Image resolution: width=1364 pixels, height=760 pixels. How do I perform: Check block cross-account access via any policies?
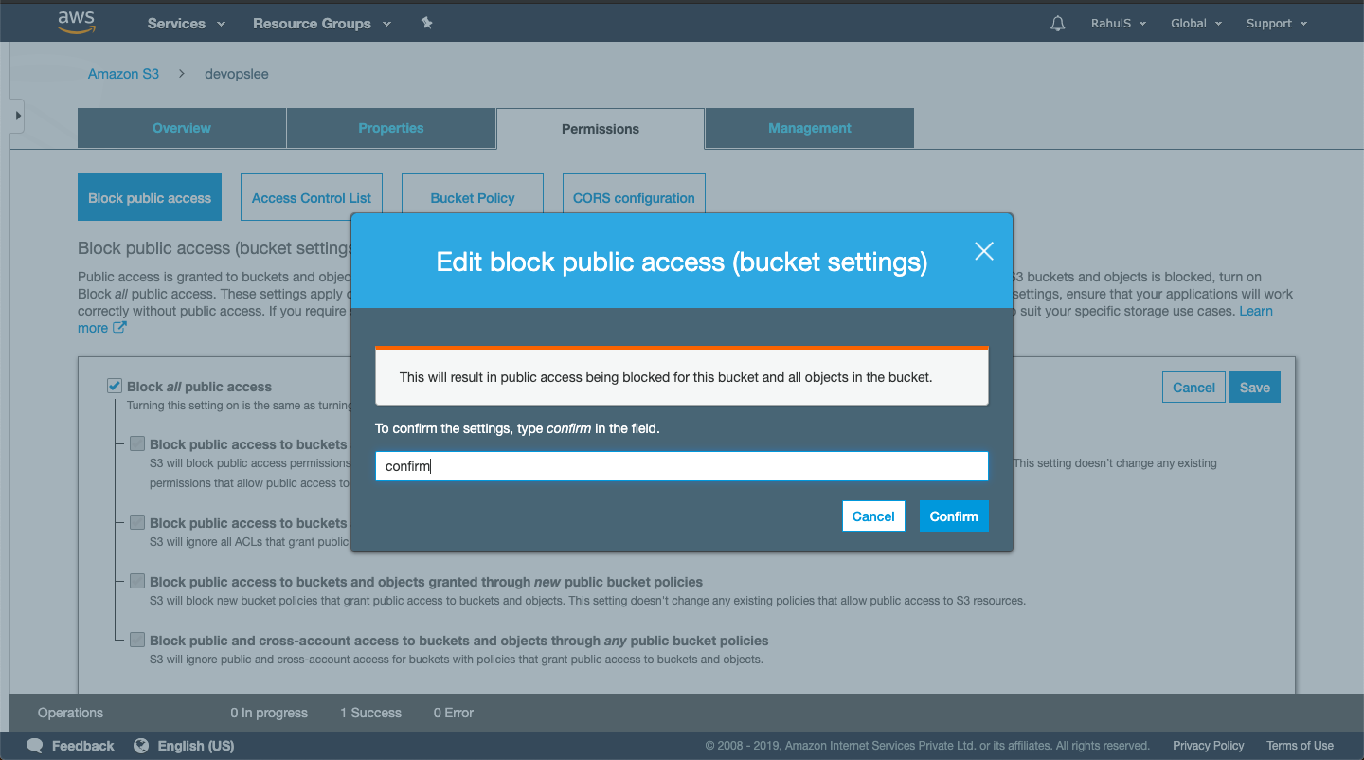tap(137, 639)
